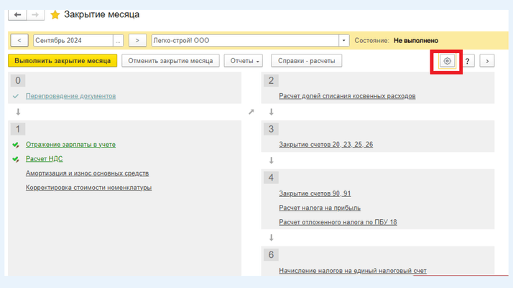Viewport: 513px width, 288px height.
Task: Expand the organization dropdown list
Action: pyautogui.click(x=343, y=41)
